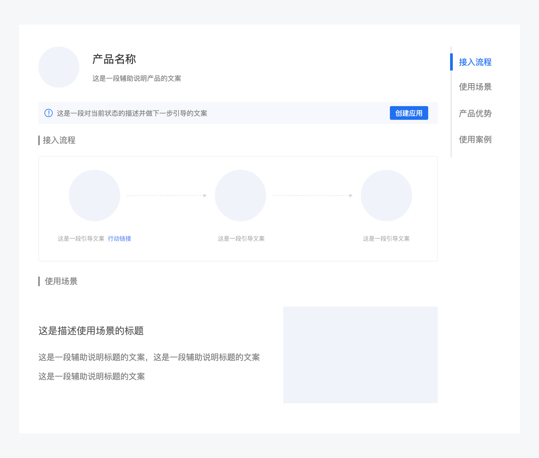Jump to 使用场景 from the right anchor menu
The image size is (539, 458).
click(475, 87)
